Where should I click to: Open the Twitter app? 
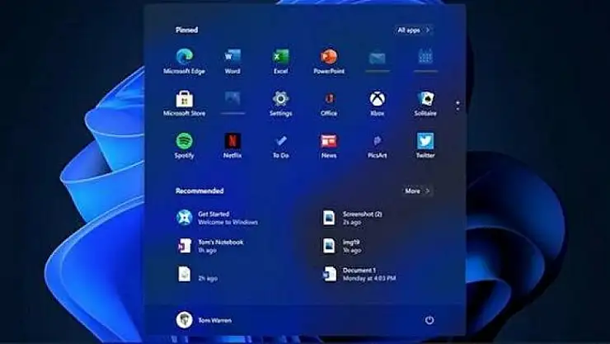425,145
